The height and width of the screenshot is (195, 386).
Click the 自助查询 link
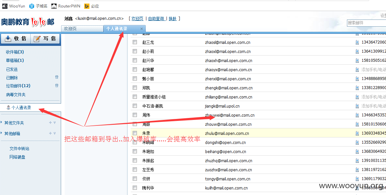156,19
